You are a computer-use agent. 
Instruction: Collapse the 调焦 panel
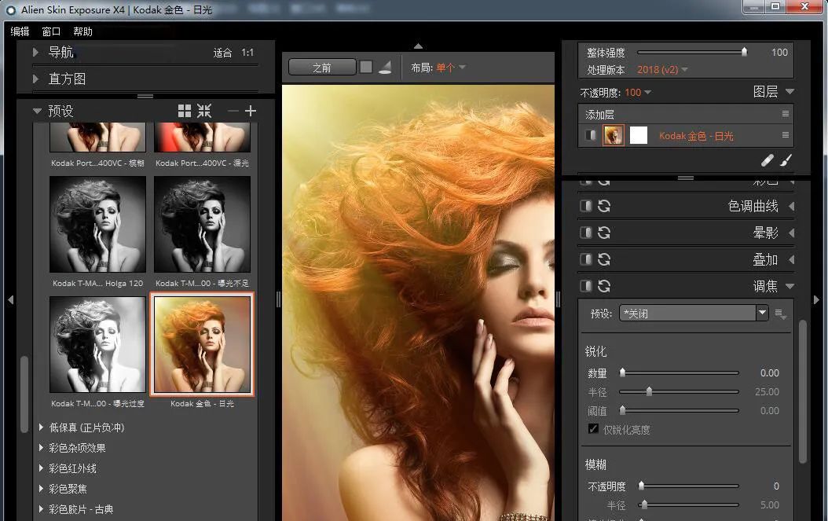point(790,286)
